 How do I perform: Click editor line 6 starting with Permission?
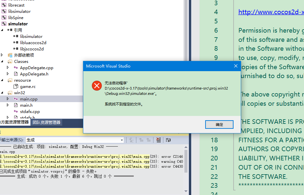coord(271,30)
